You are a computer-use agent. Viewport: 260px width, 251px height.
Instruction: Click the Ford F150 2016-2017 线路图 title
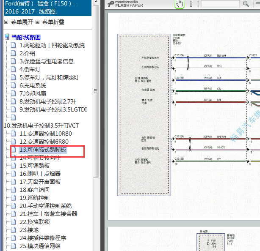click(x=48, y=8)
